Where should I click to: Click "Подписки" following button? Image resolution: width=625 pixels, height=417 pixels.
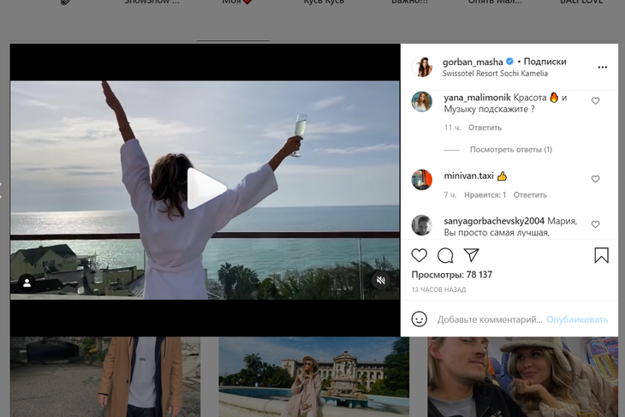click(545, 62)
